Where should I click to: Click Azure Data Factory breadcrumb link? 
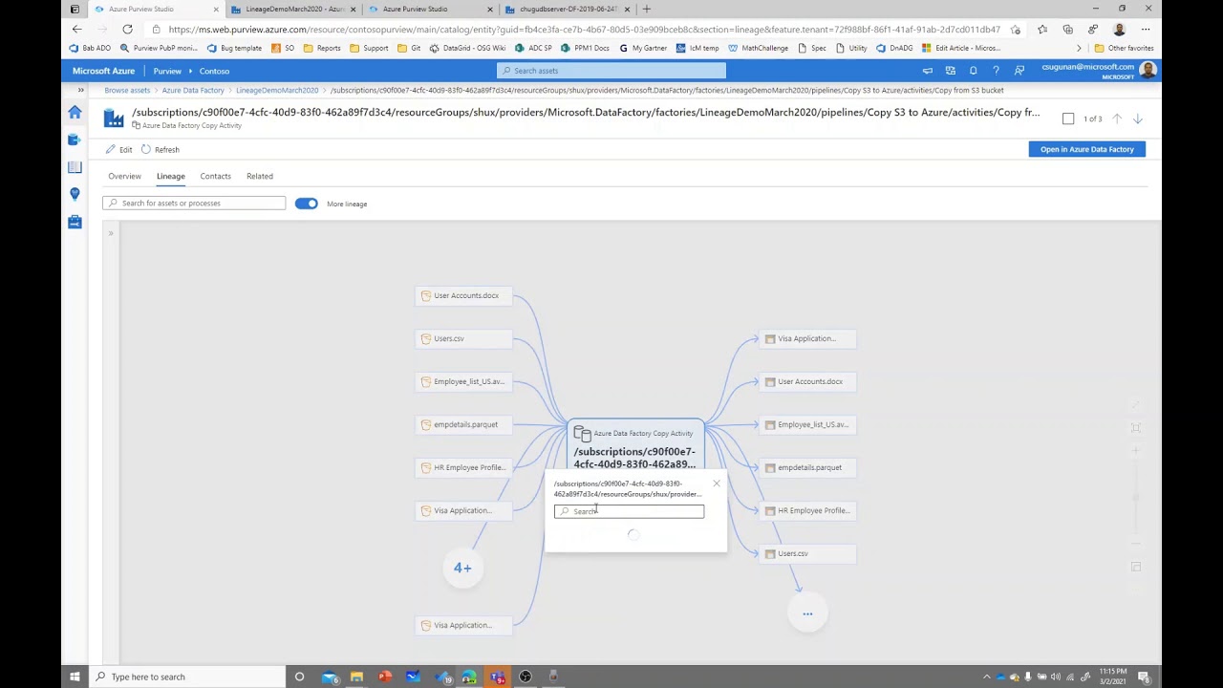(193, 90)
